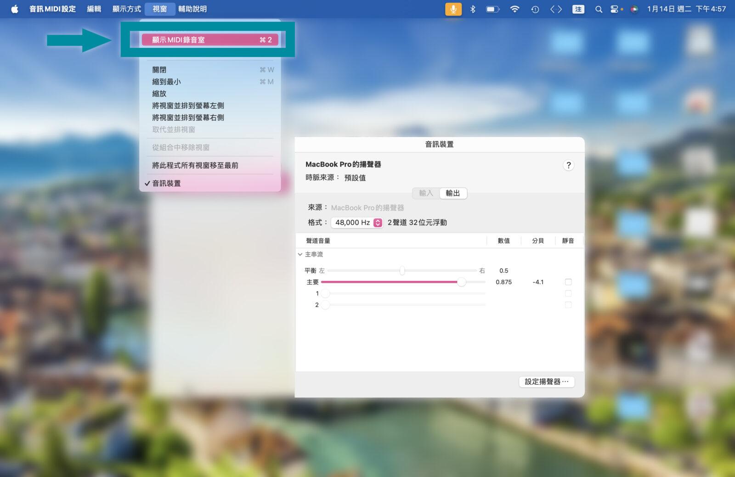
Task: Open the Bluetooth status icon
Action: pos(473,9)
